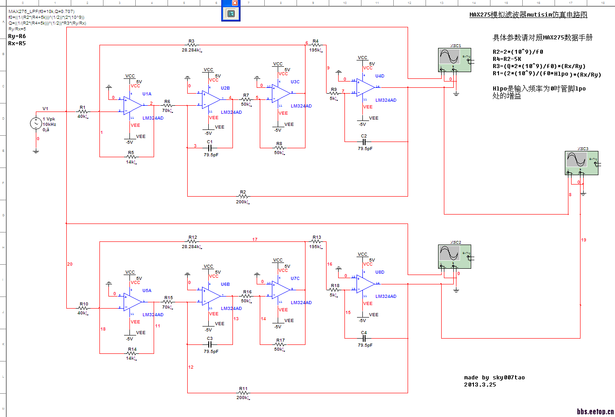
Task: Click the 'Rx=R5' note text
Action: 17,43
